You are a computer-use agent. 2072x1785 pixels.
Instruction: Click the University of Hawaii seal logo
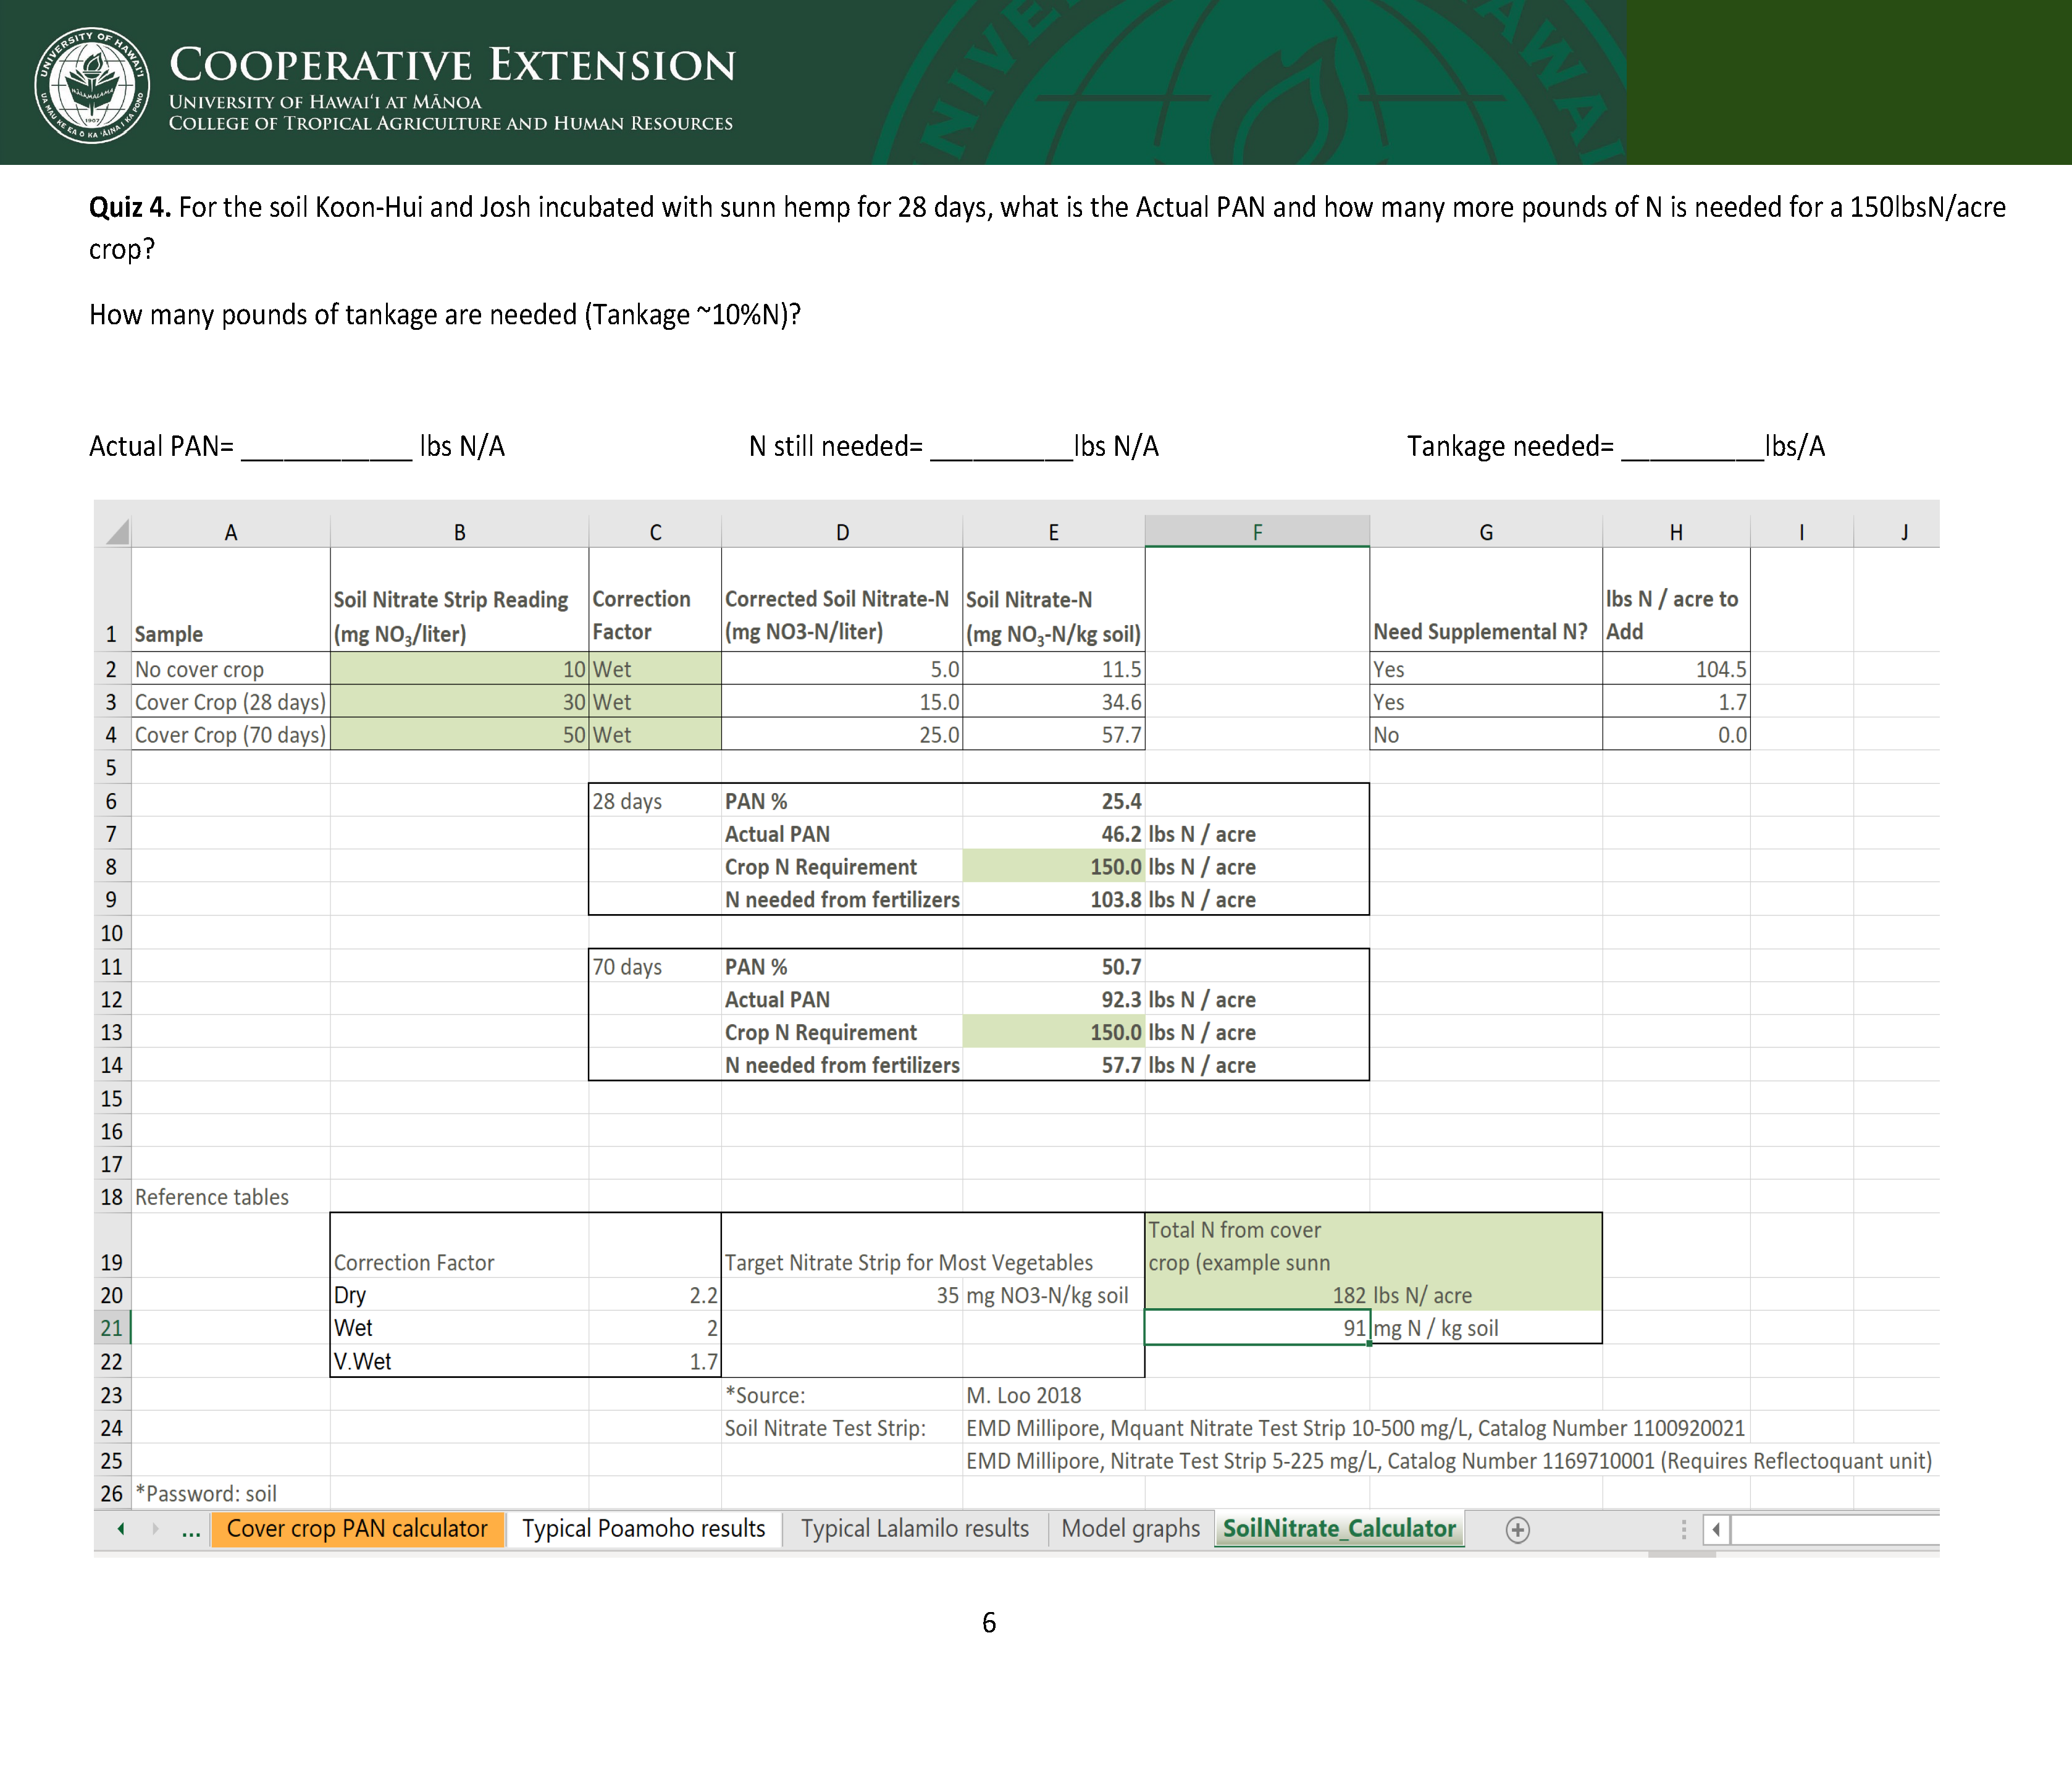tap(91, 85)
